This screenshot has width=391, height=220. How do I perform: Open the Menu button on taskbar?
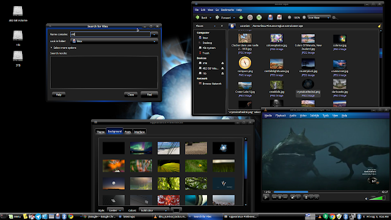15,216
